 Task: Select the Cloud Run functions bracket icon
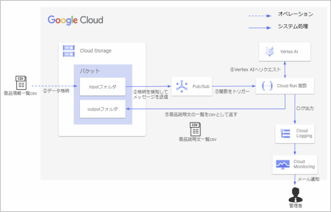point(267,86)
